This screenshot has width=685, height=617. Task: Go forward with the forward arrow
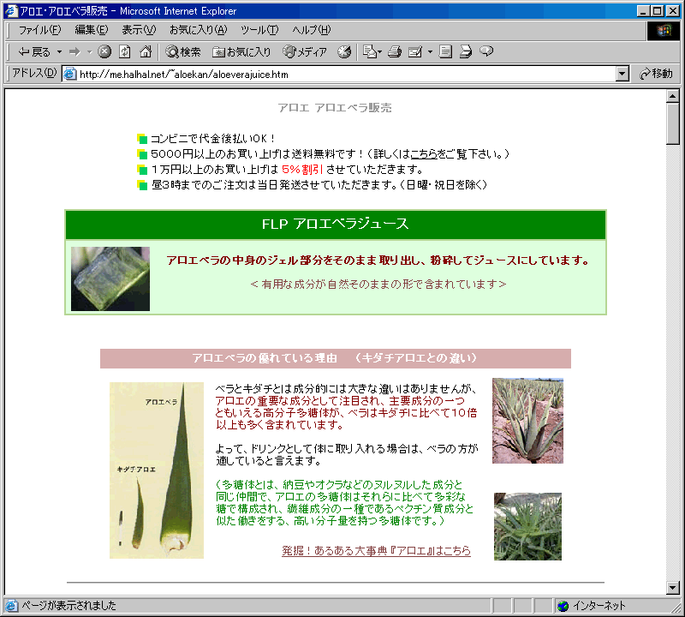click(x=74, y=52)
